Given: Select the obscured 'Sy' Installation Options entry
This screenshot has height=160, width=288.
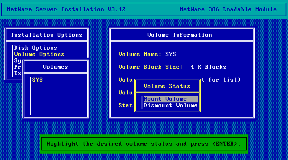Looking at the screenshot, I should [x=18, y=61].
